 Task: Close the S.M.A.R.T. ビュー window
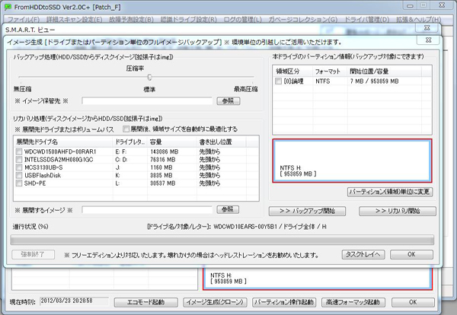(427, 28)
